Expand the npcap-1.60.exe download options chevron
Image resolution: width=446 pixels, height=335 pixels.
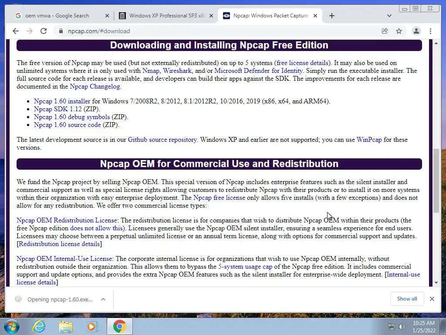[103, 299]
